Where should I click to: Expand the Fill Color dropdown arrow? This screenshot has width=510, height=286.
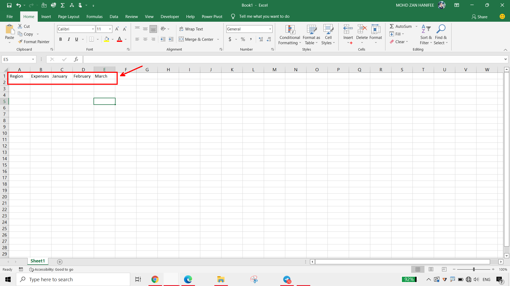coord(112,39)
